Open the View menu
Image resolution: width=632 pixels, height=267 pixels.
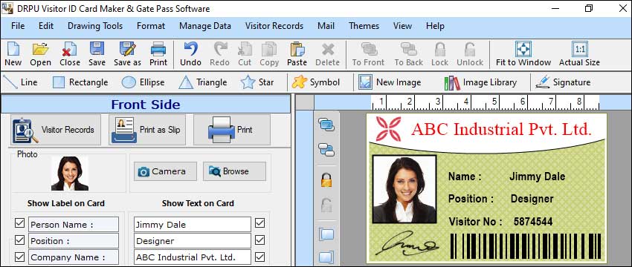(402, 26)
